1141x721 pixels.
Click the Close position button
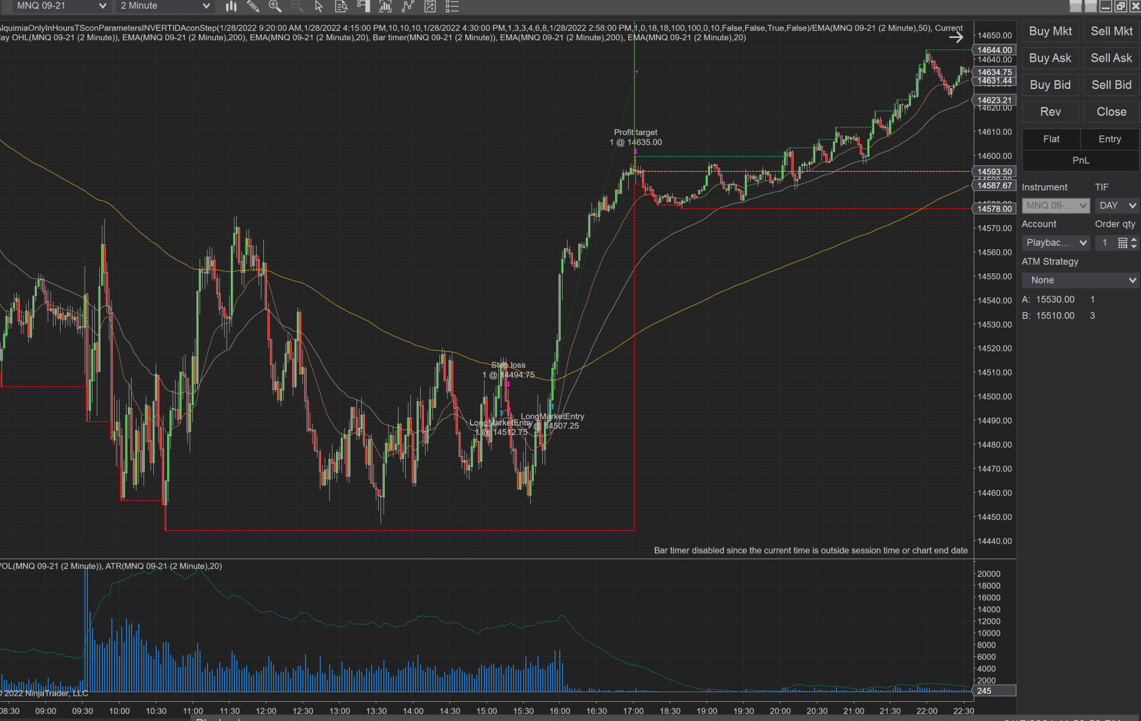[x=1112, y=112]
